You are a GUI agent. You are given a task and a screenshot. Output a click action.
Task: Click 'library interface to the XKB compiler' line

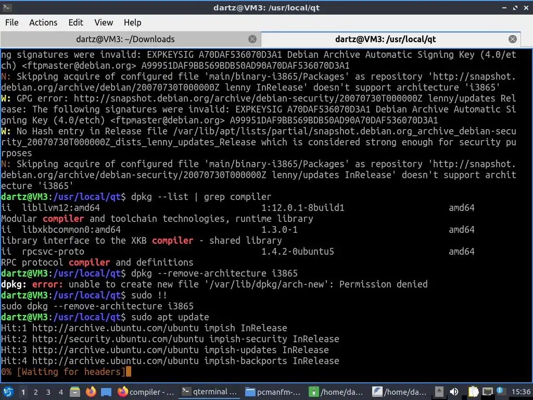[x=142, y=241]
